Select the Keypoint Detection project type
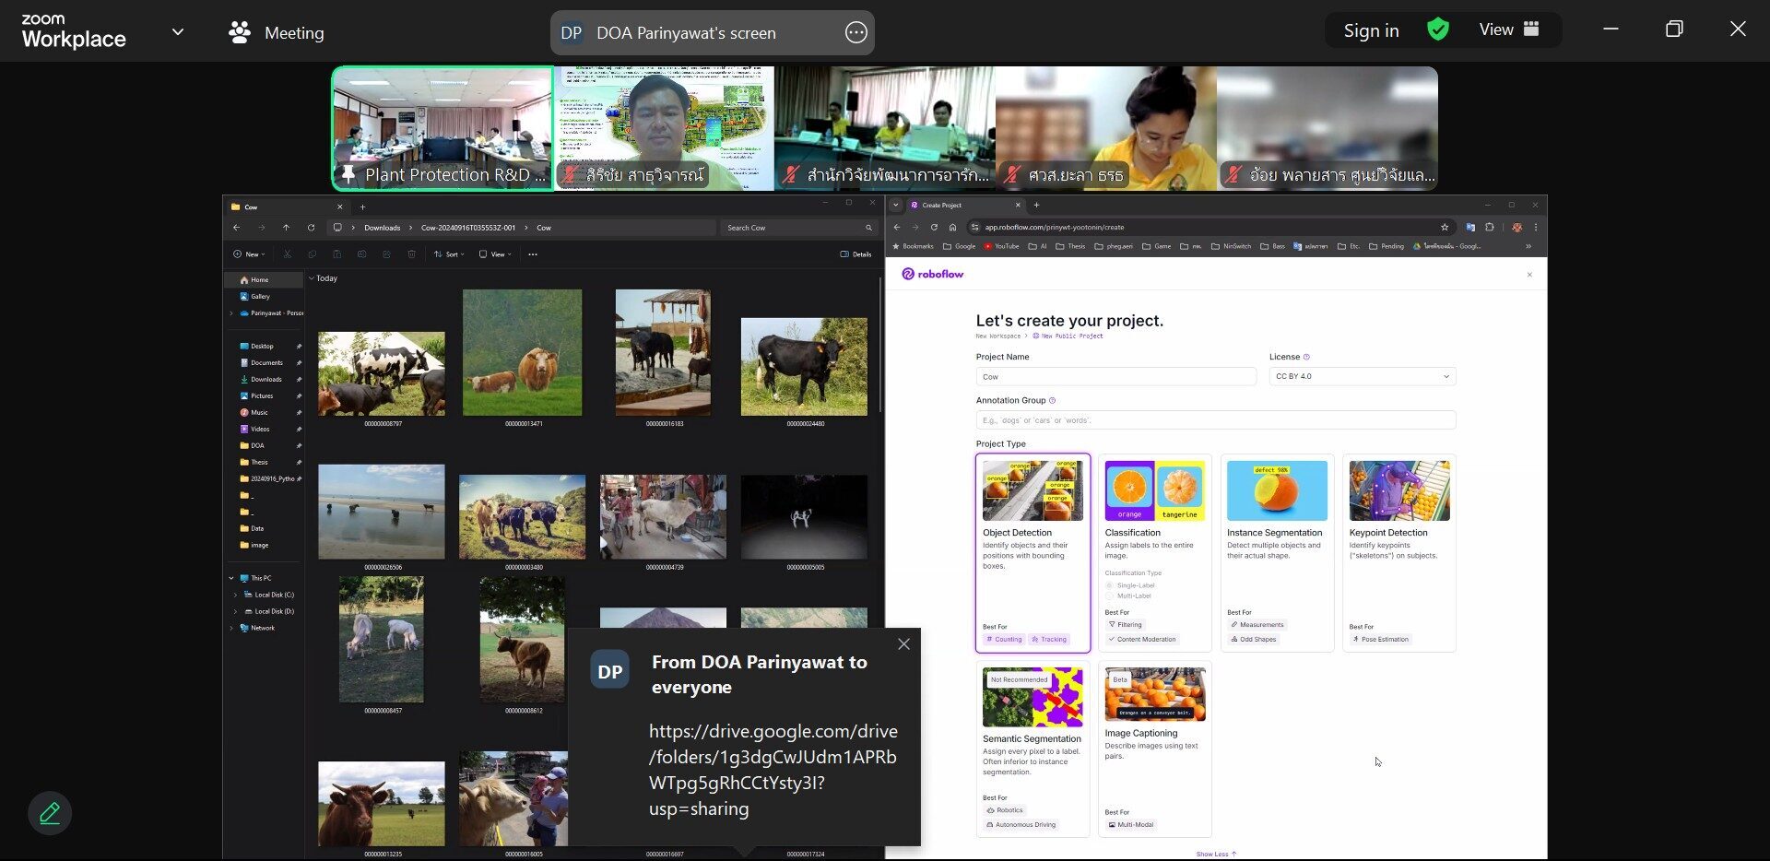The height and width of the screenshot is (861, 1770). click(x=1398, y=553)
